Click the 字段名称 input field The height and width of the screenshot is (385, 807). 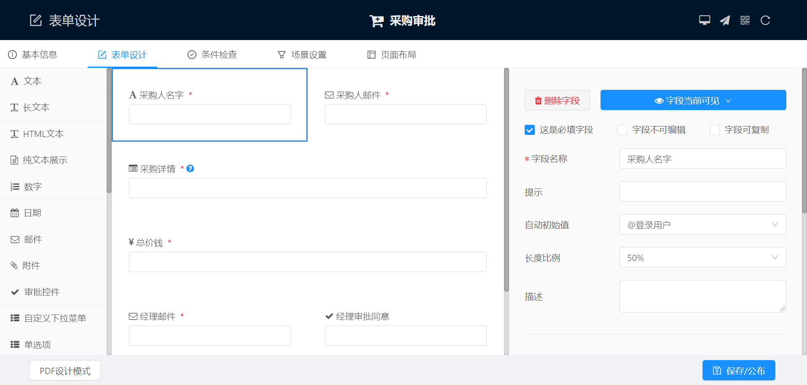pyautogui.click(x=702, y=159)
